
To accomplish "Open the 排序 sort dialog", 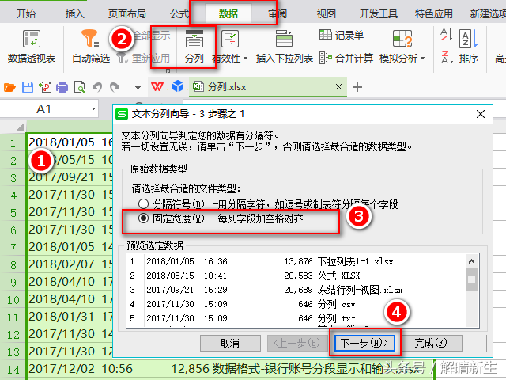I will [469, 47].
